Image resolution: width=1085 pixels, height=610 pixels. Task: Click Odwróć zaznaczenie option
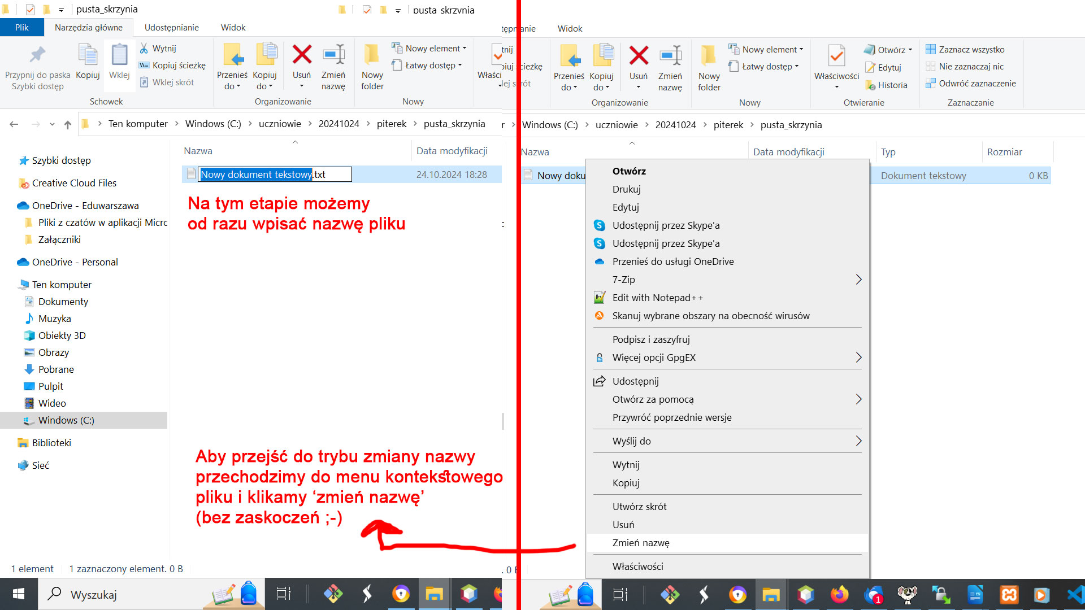[x=976, y=84]
